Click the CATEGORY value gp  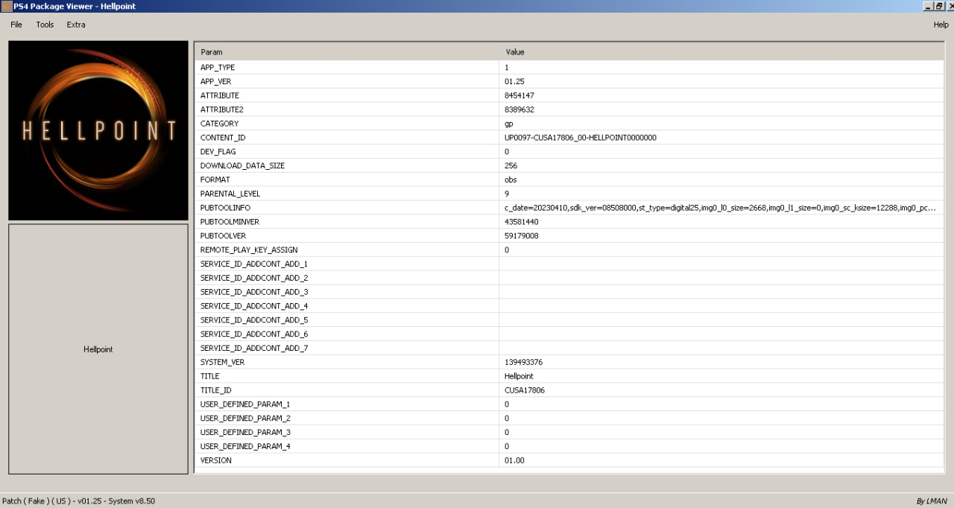(x=508, y=124)
